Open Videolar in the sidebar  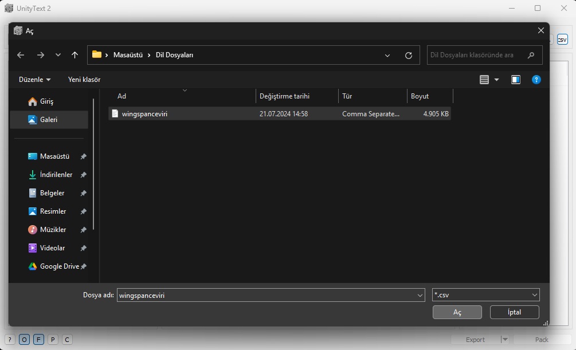tap(49, 248)
